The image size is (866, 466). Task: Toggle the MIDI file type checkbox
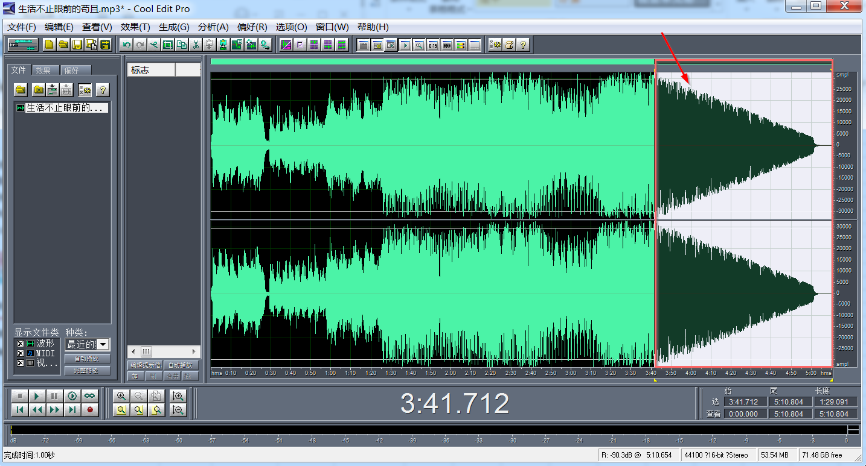click(21, 353)
